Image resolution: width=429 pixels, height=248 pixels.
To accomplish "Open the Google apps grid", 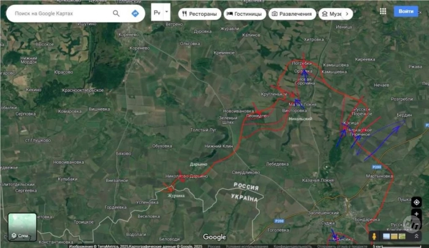I will [383, 11].
